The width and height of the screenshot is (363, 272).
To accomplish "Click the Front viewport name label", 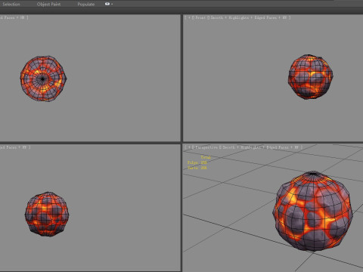I will 200,17.
